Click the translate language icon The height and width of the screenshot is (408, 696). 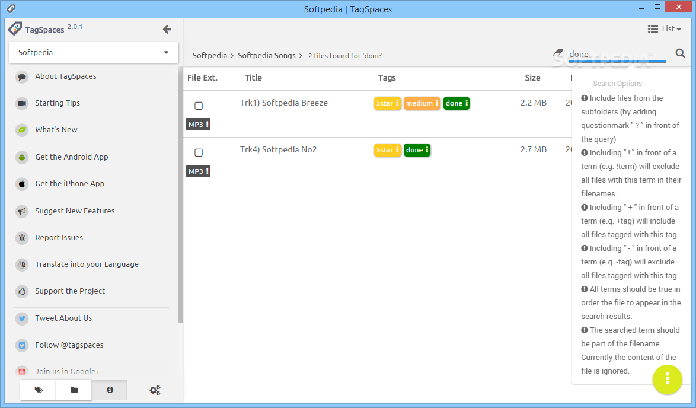pyautogui.click(x=22, y=264)
